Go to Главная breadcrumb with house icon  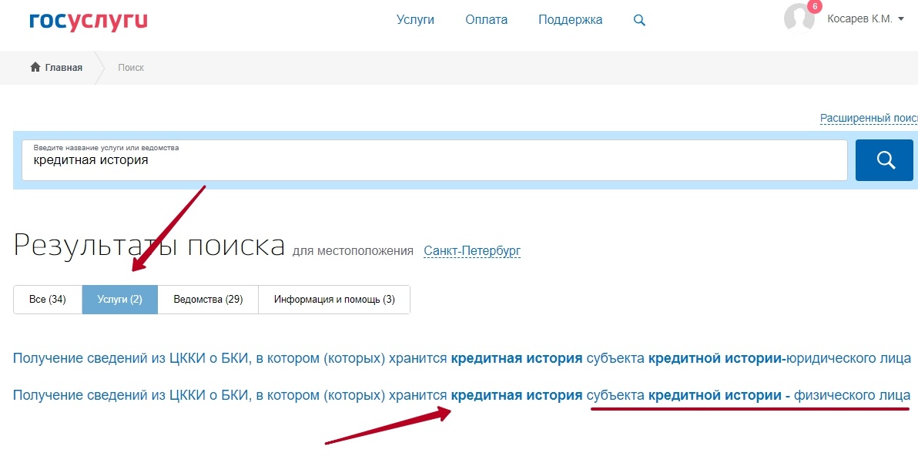(56, 67)
